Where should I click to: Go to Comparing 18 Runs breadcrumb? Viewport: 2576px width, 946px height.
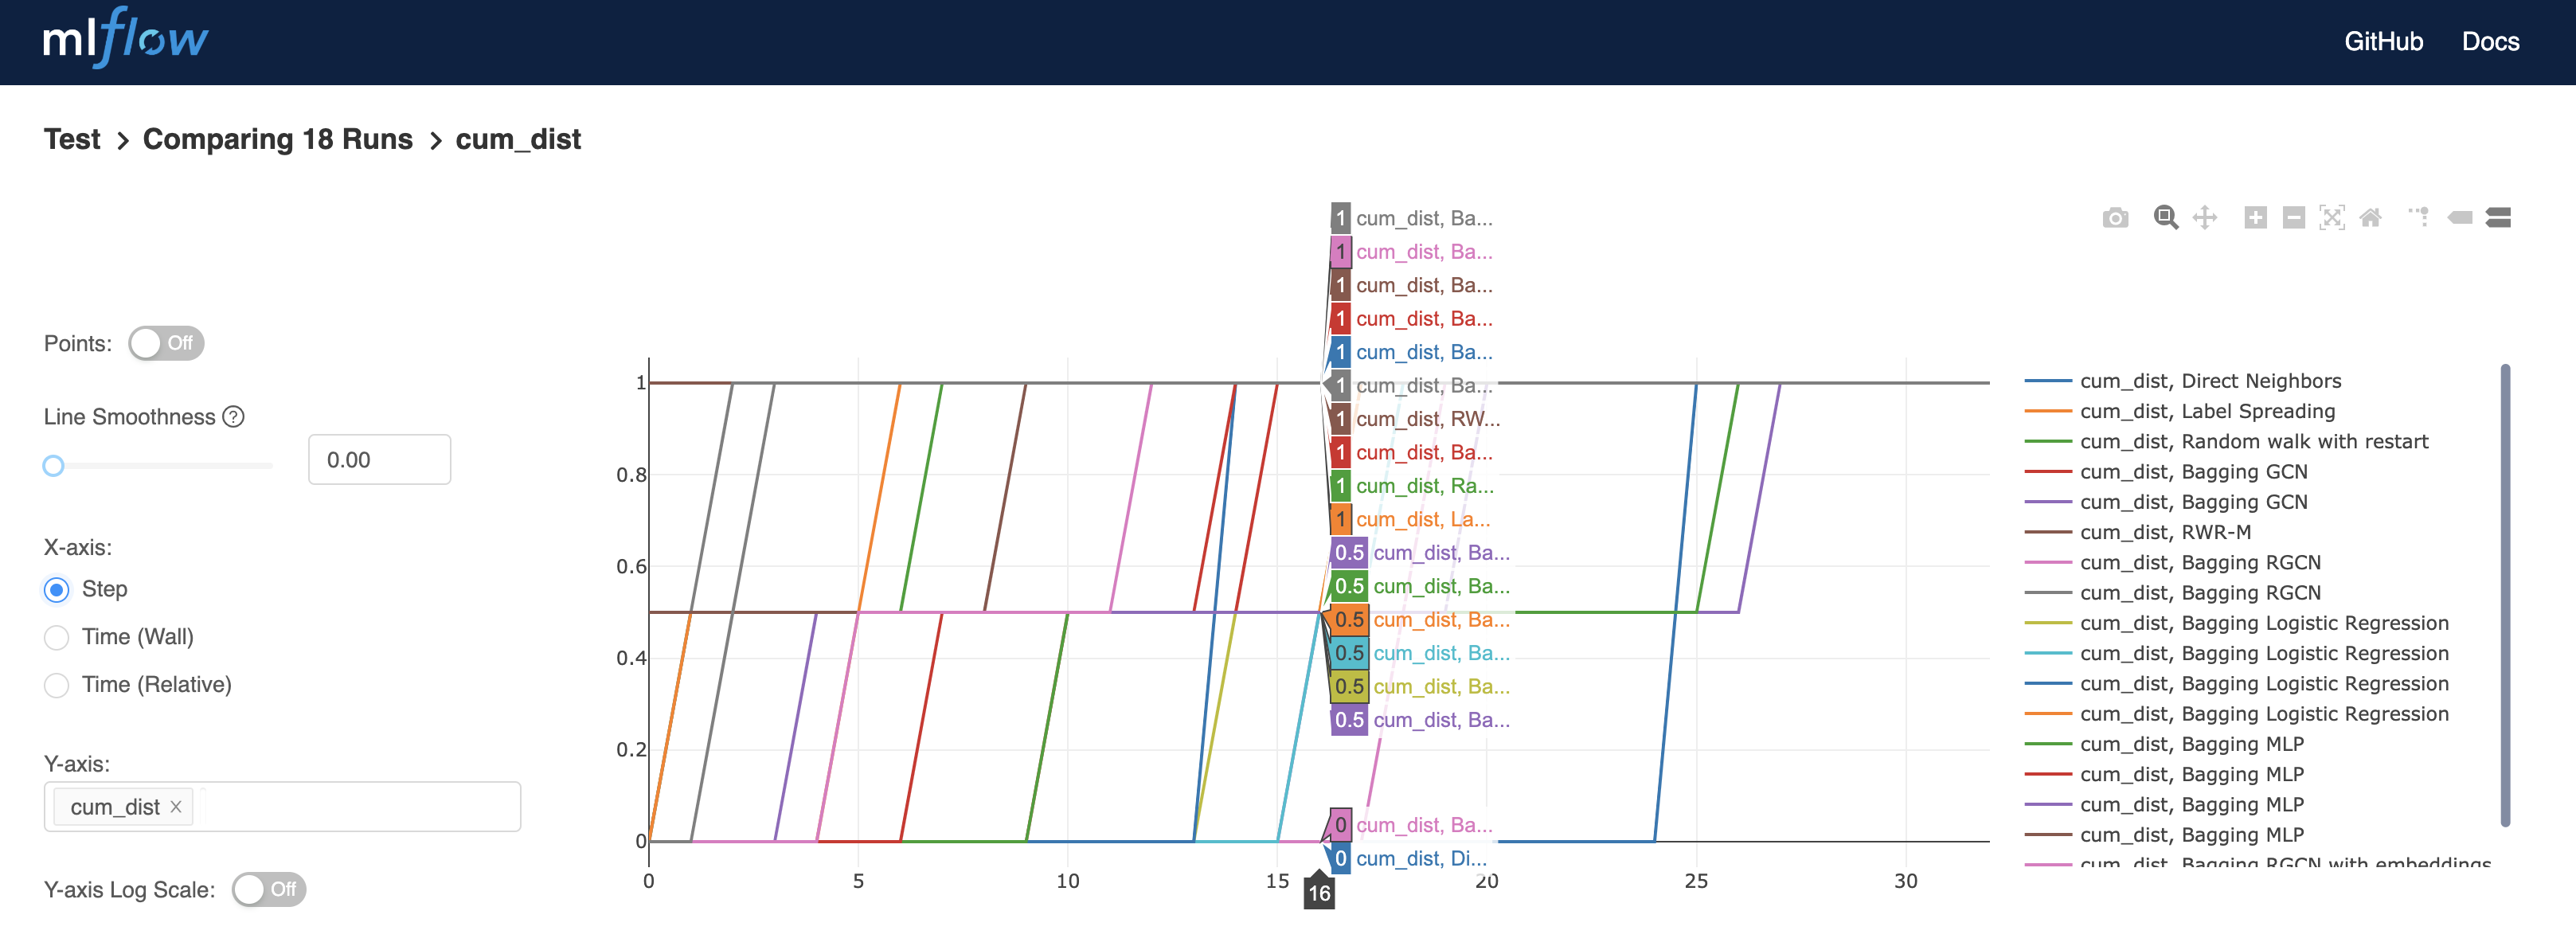click(278, 139)
